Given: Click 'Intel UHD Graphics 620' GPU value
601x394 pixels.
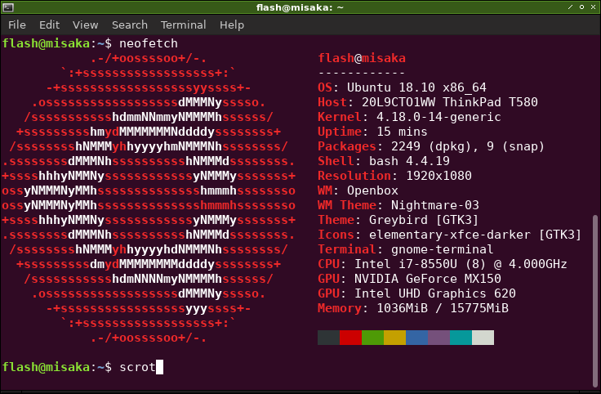Looking at the screenshot, I should 435,293.
